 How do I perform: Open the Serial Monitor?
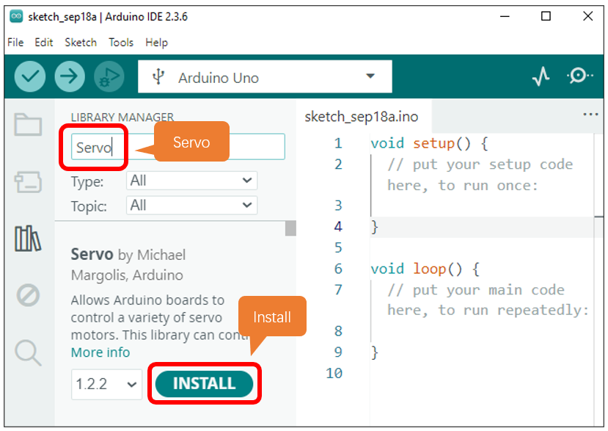(579, 76)
